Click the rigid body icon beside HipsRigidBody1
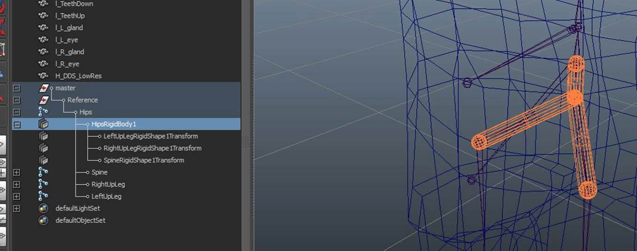Image resolution: width=637 pixels, height=251 pixels. (43, 124)
